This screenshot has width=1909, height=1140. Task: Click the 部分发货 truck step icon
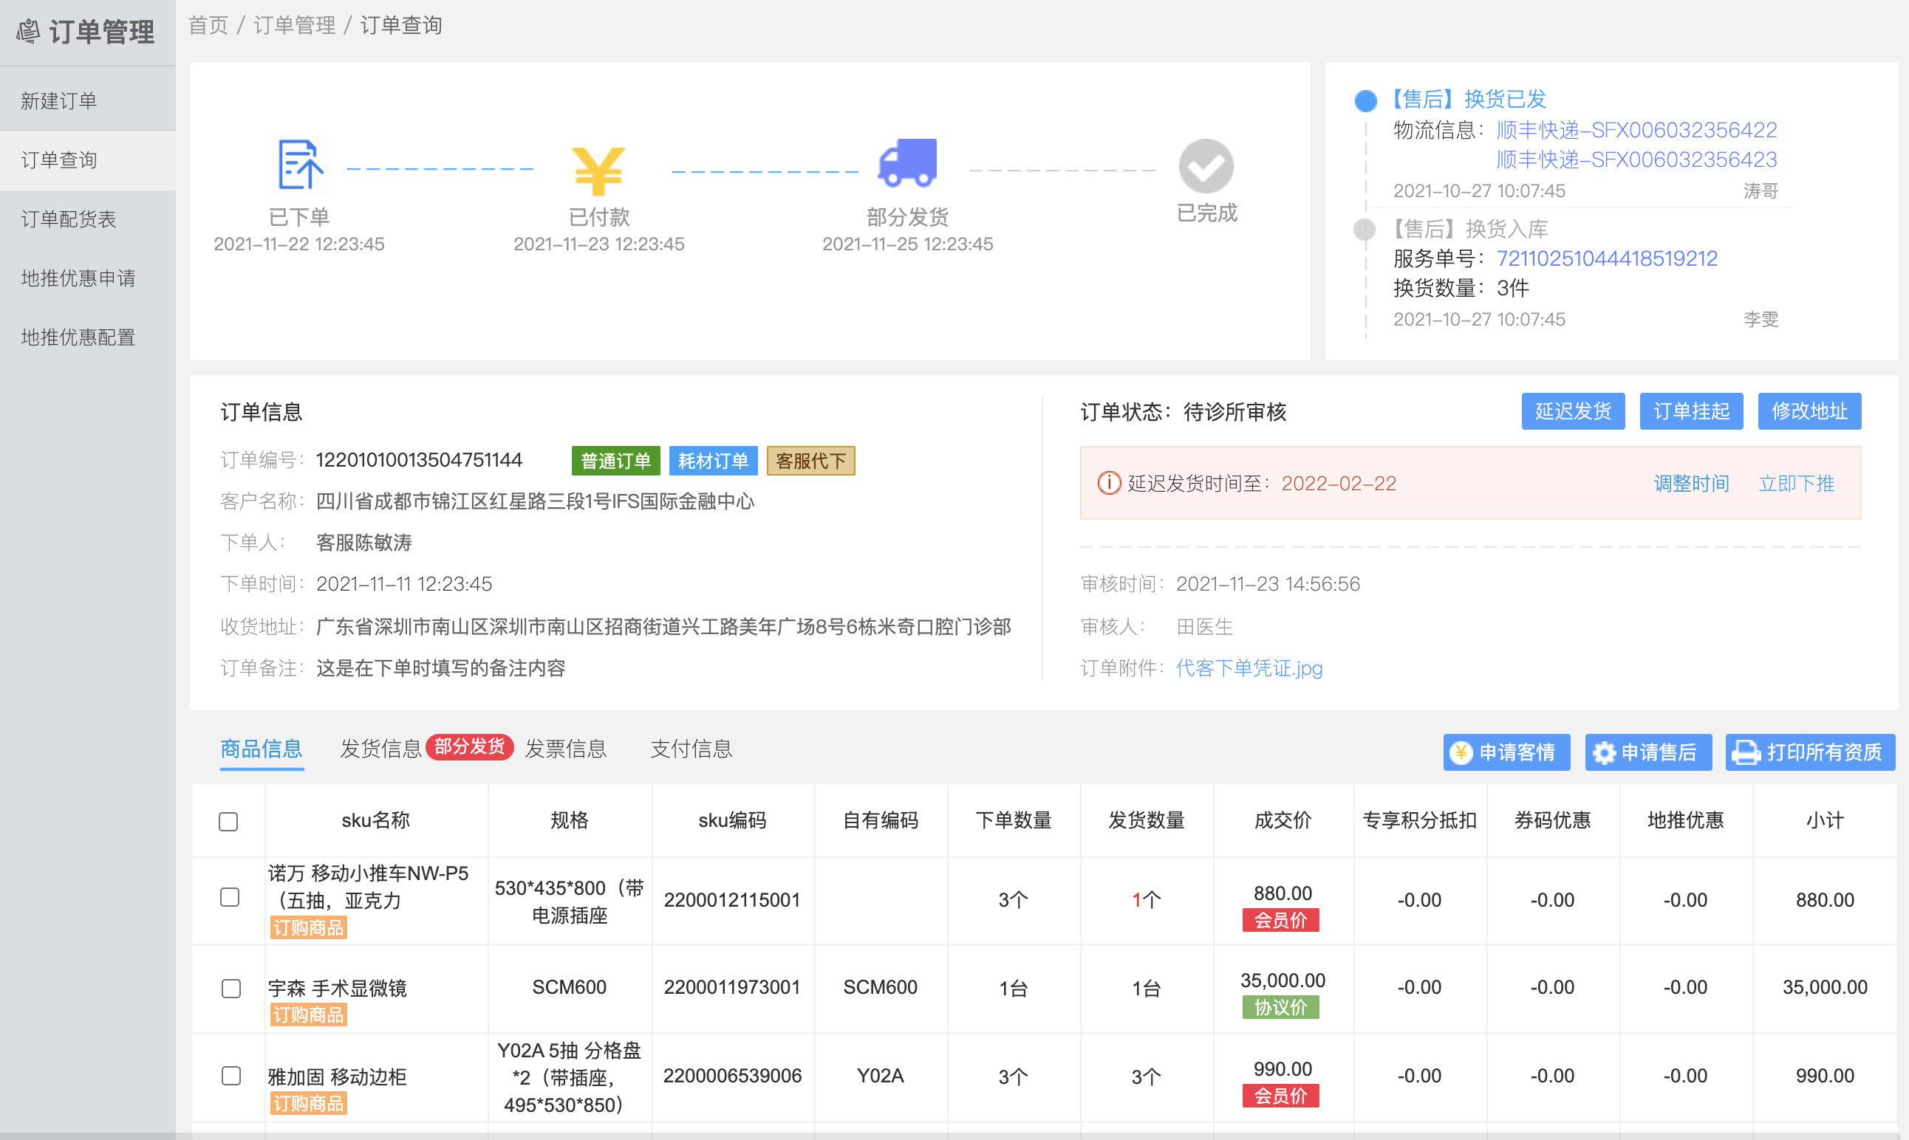pyautogui.click(x=908, y=163)
